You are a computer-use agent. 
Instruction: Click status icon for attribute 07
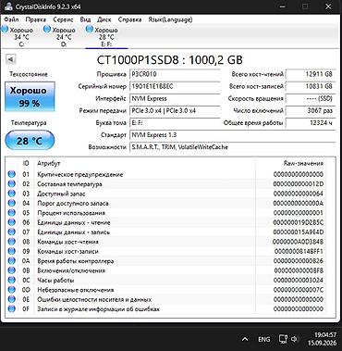point(12,232)
